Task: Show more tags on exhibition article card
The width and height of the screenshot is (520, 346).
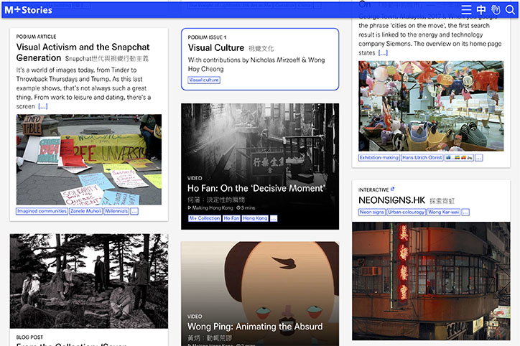Action: (x=478, y=158)
